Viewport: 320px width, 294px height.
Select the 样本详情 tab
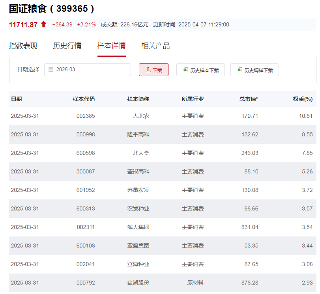pos(111,46)
